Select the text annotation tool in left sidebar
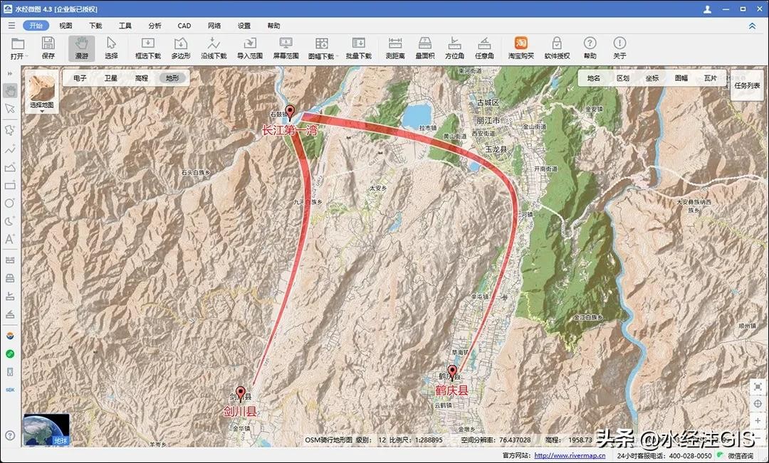 [10, 240]
